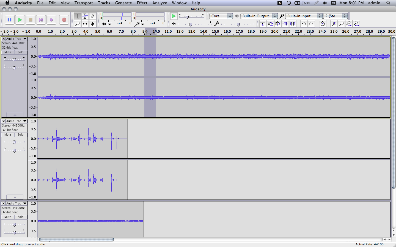Skip to end of the project
This screenshot has width=396, height=247.
51,20
